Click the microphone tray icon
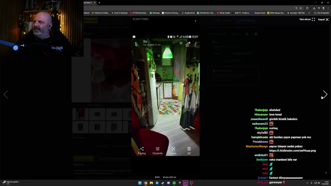Viewport: 331px width, 186px height. tap(311, 183)
